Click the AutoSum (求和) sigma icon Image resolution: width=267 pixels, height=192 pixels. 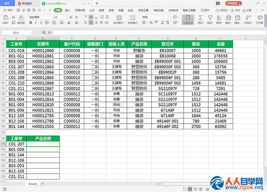(201, 18)
